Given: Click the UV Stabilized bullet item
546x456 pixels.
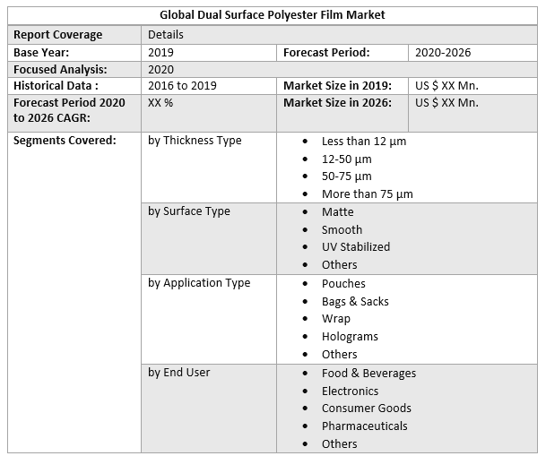Looking at the screenshot, I should pyautogui.click(x=356, y=246).
